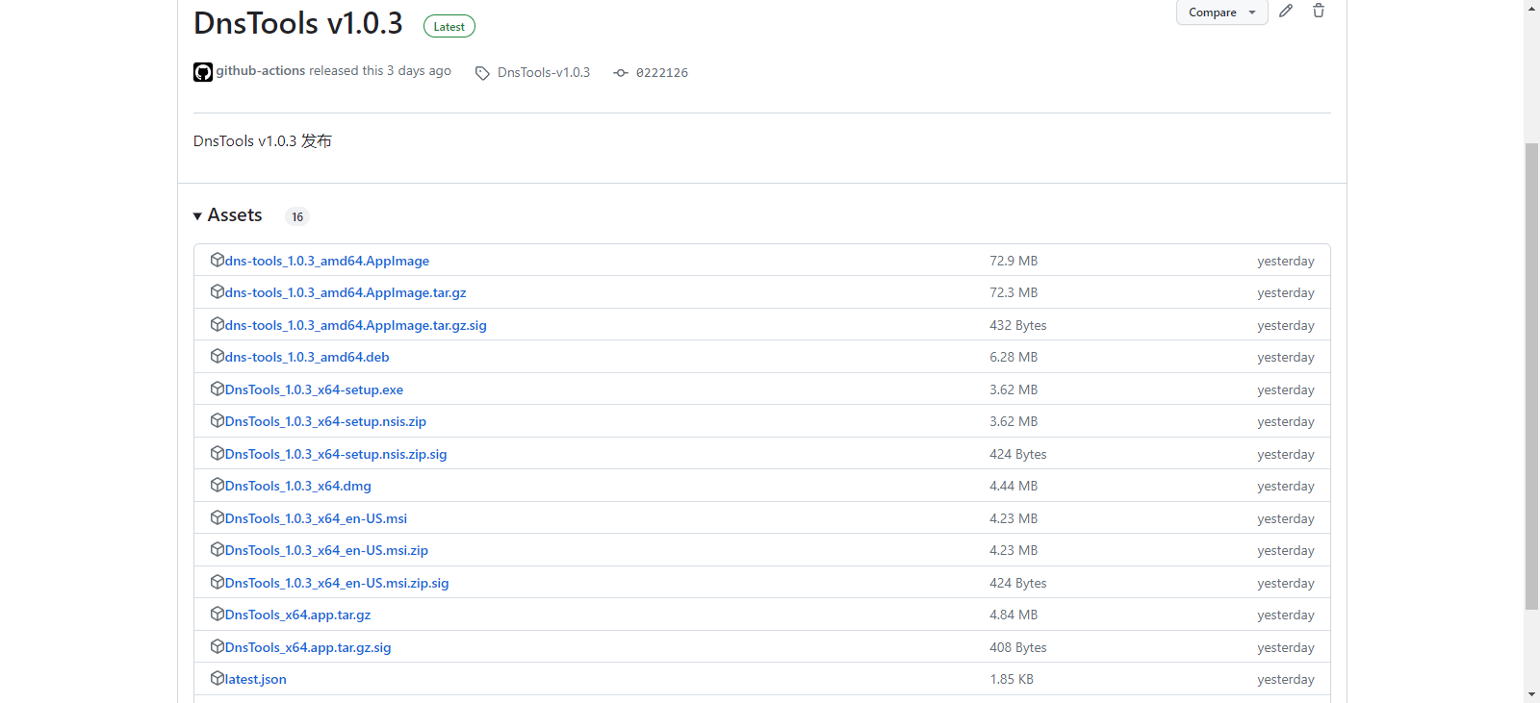The image size is (1540, 703).
Task: Download dns-tools_1.0.3_amd64.AppImage.tar.gz.sig
Action: tap(356, 325)
